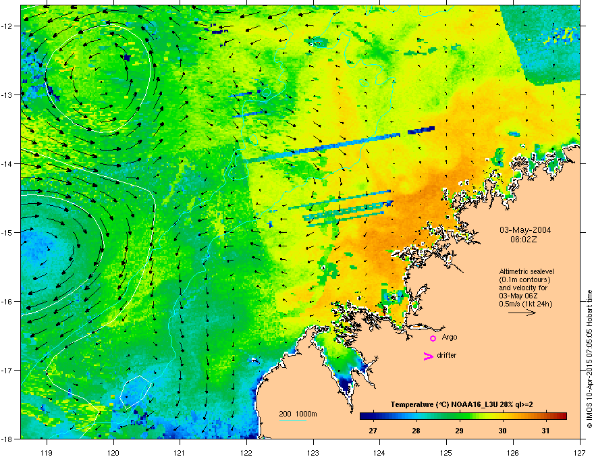The image size is (594, 459).
Task: Click latitude axis label -14
Action: pyautogui.click(x=7, y=164)
